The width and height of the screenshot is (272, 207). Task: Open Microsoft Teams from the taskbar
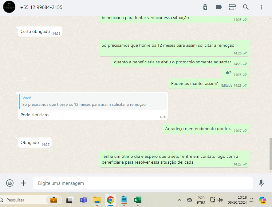click(83, 200)
